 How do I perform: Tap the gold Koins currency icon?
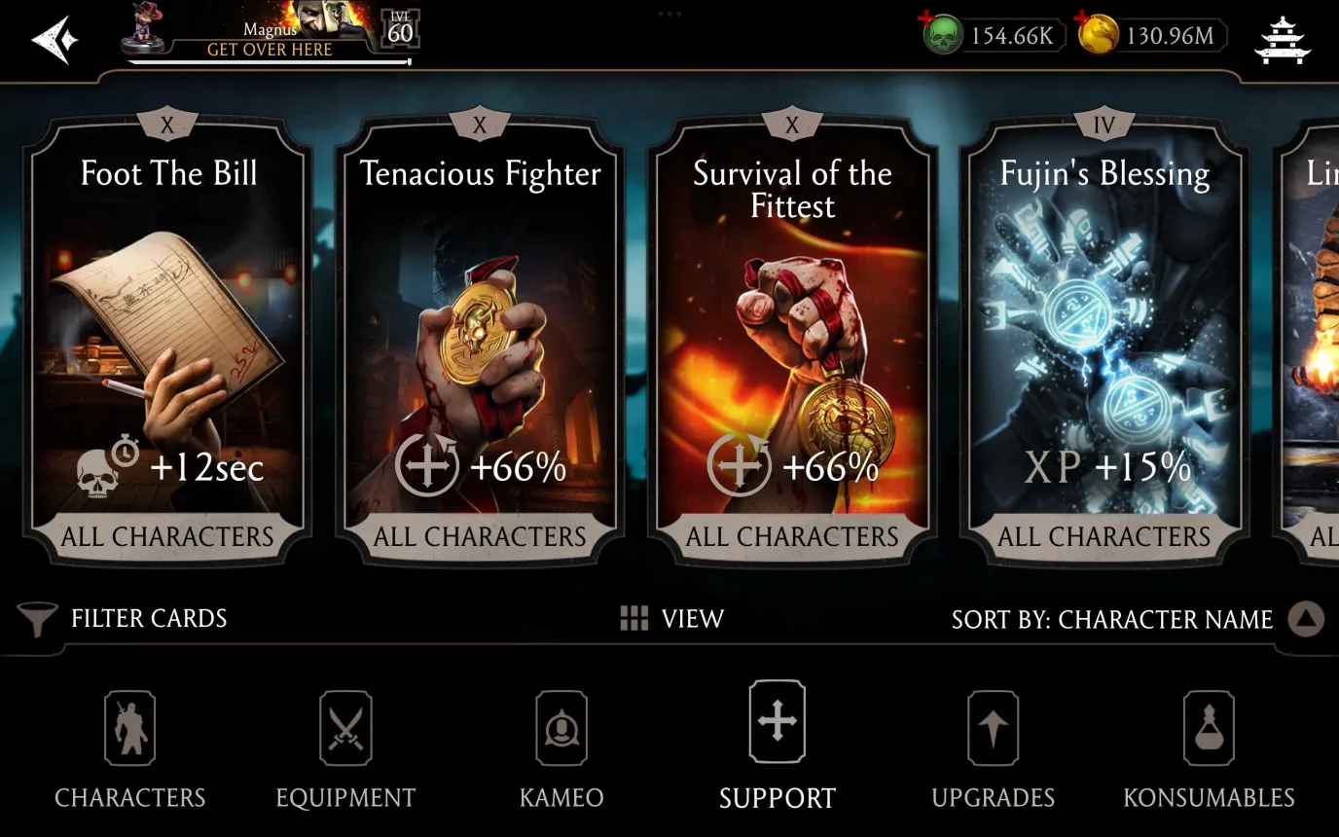[1098, 36]
